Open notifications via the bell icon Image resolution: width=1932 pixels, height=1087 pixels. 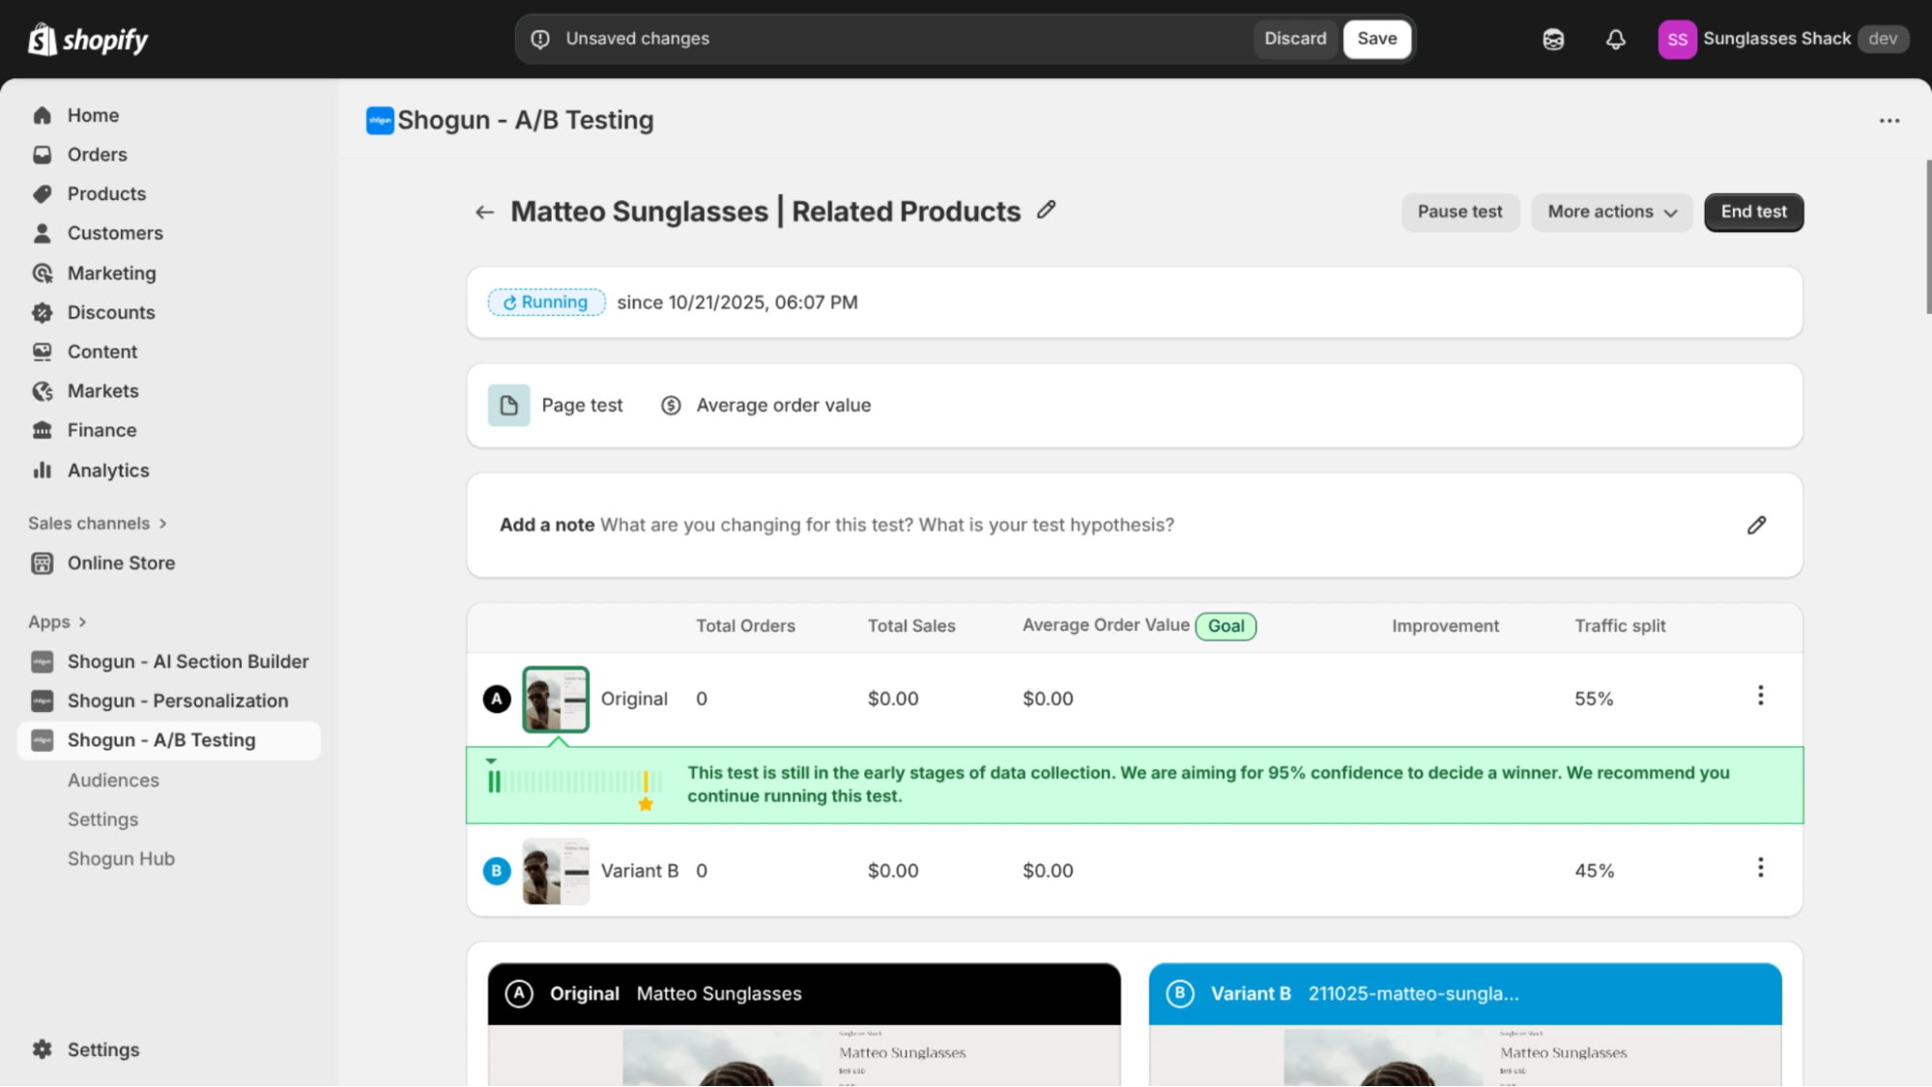(1614, 39)
